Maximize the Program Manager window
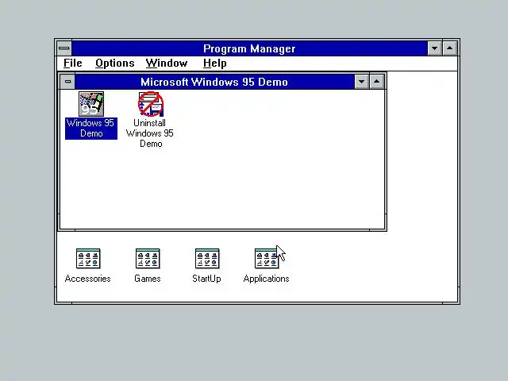This screenshot has width=508, height=381. (450, 48)
